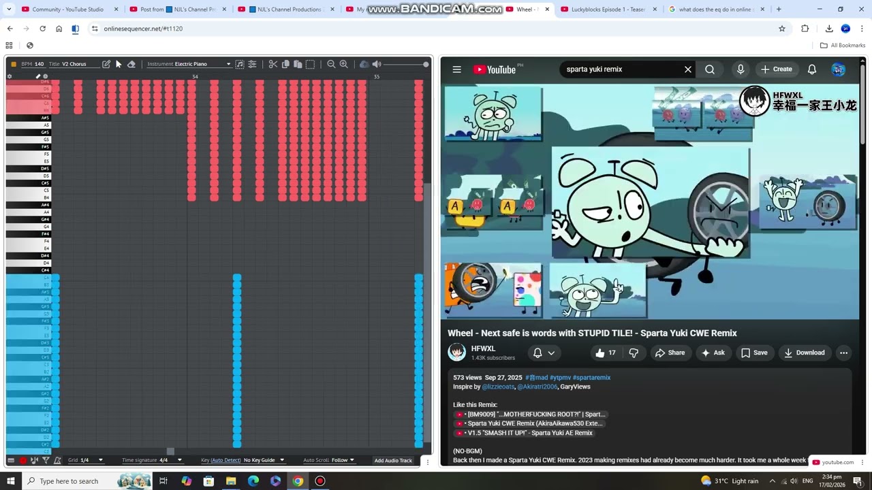Bookmark this page with star icon
The width and height of the screenshot is (872, 490).
[x=782, y=29]
